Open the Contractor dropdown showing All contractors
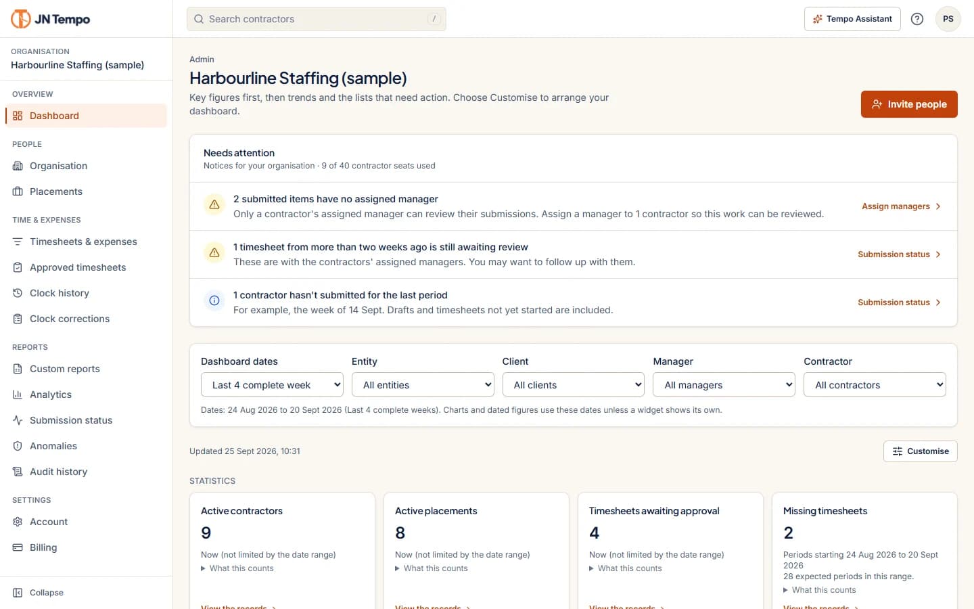 pyautogui.click(x=875, y=384)
